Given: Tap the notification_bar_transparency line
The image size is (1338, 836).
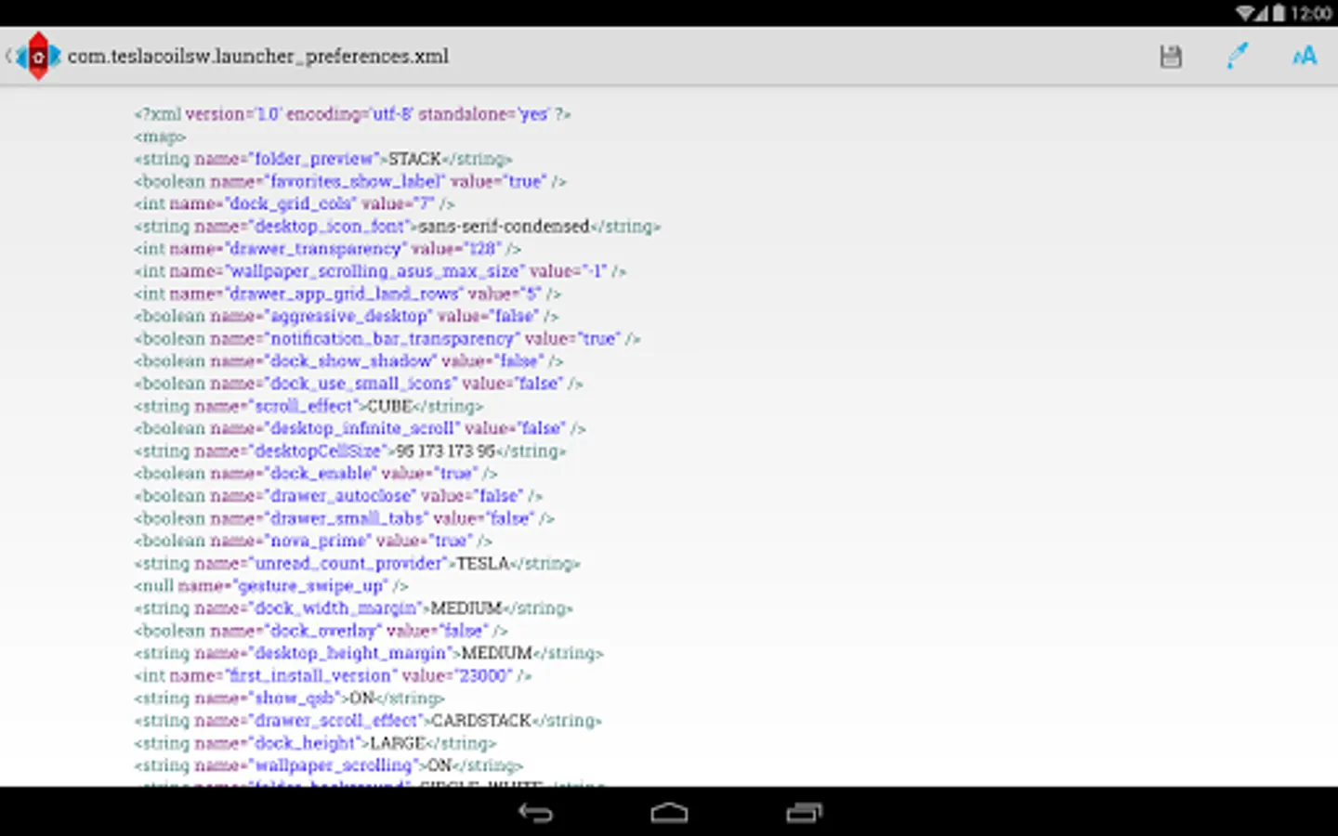Looking at the screenshot, I should (387, 339).
